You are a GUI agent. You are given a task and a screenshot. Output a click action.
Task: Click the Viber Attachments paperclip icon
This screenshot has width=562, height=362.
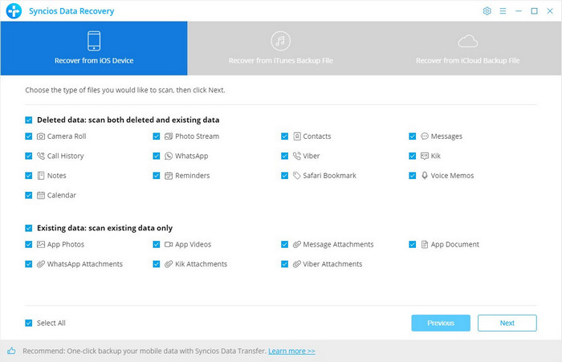297,264
